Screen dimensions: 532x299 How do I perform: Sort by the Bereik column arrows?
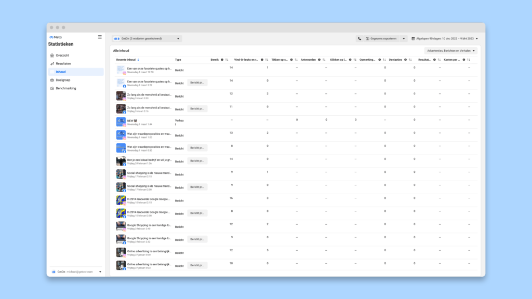[x=227, y=60]
